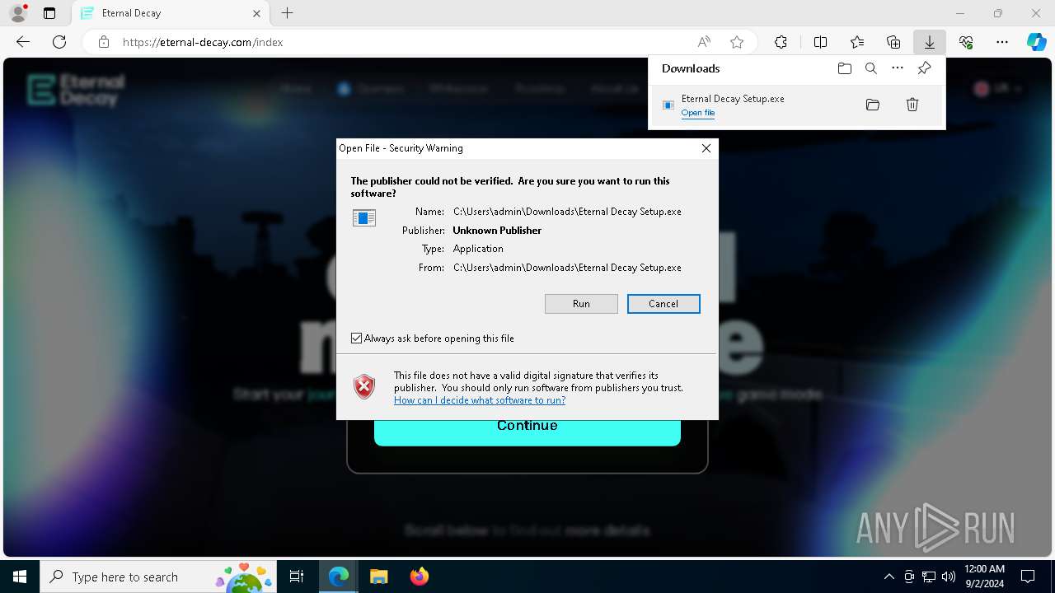Click the taskbar search box
1055x593 pixels.
(x=159, y=577)
